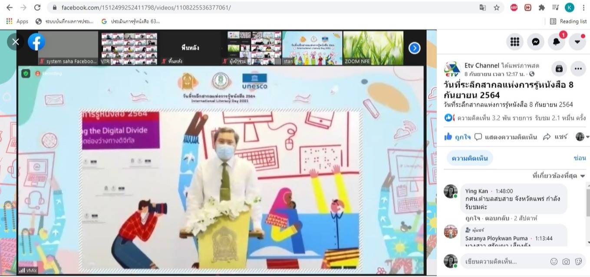Jump to timestamp 1:48:00
The height and width of the screenshot is (277, 590).
pyautogui.click(x=504, y=191)
